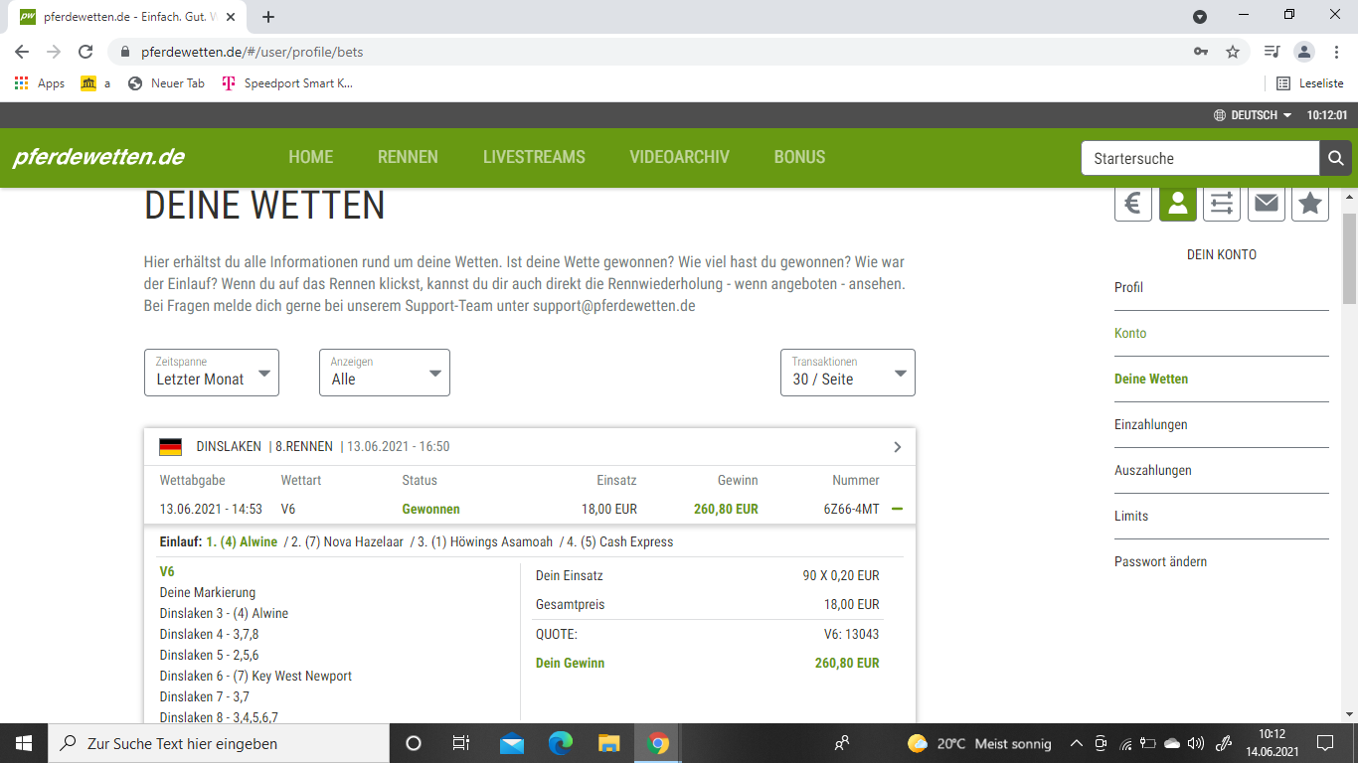
Task: Open the BONUS menu item
Action: (799, 157)
